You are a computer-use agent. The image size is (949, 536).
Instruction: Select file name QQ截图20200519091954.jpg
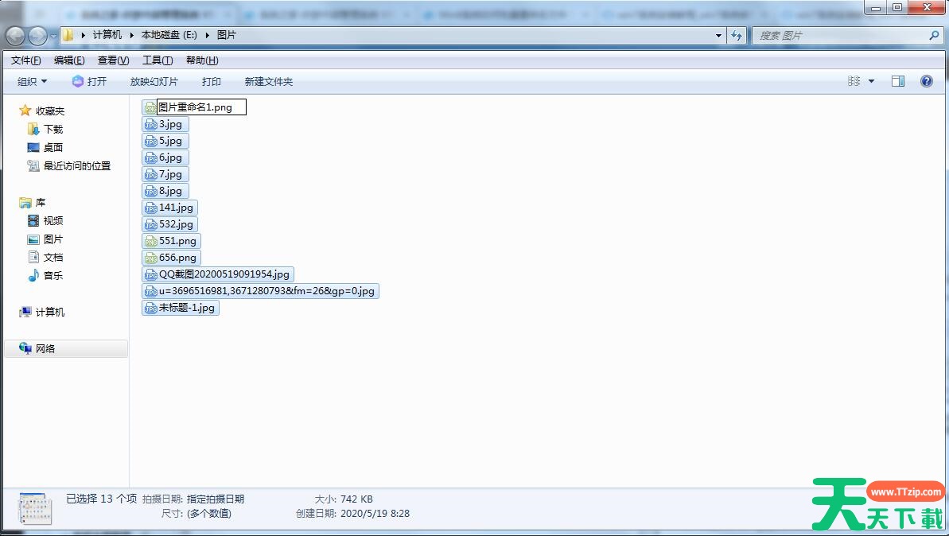[x=224, y=274]
